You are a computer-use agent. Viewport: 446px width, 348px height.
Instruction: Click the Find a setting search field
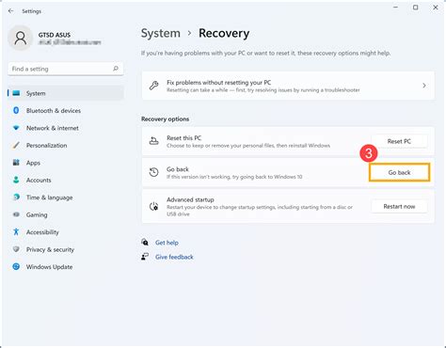click(66, 69)
